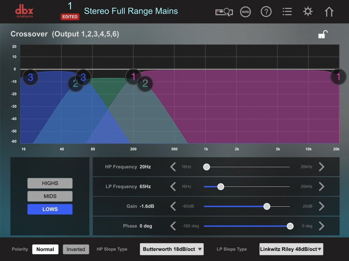
Task: Select the HIGHS band
Action: (x=50, y=183)
